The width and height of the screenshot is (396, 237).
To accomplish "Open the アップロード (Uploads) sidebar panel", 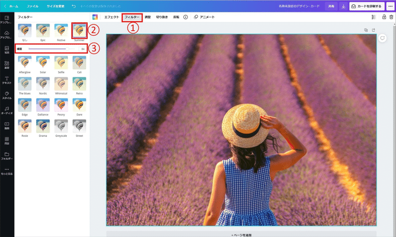I will (7, 35).
